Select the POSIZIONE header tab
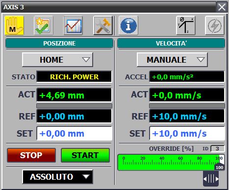 tap(59, 44)
